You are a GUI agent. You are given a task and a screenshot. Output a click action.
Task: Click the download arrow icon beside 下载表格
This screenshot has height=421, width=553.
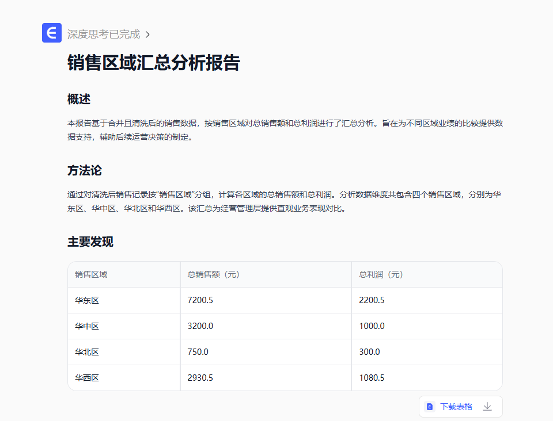pyautogui.click(x=487, y=407)
